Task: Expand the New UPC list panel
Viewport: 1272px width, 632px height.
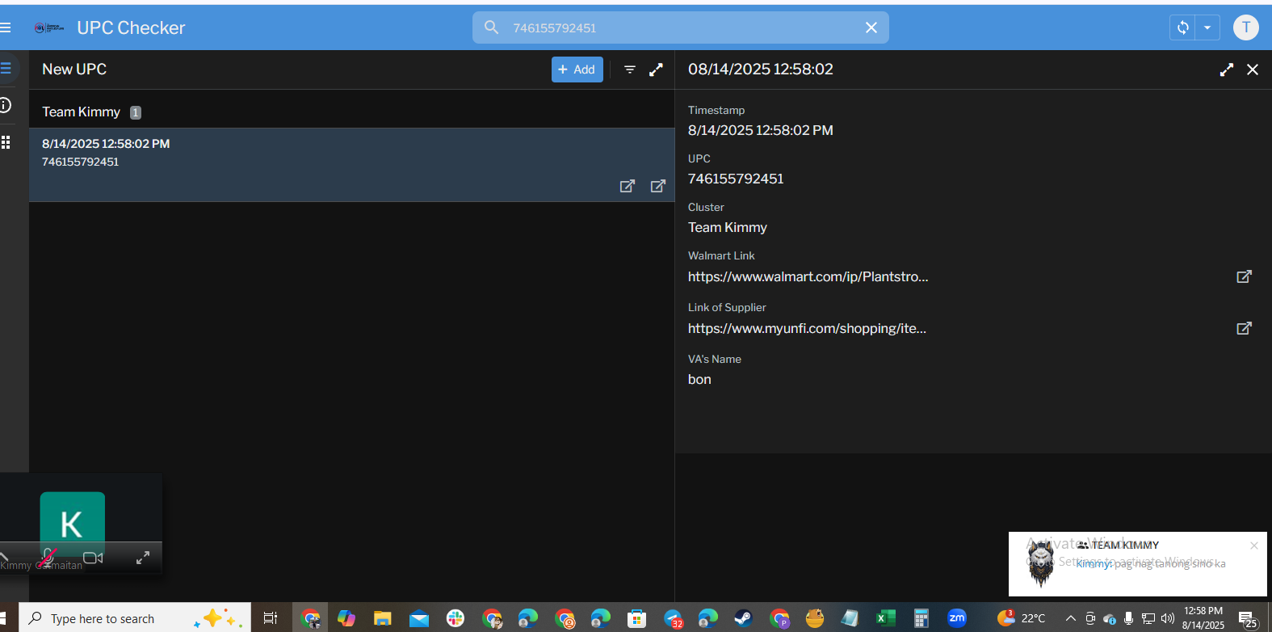Action: 656,70
